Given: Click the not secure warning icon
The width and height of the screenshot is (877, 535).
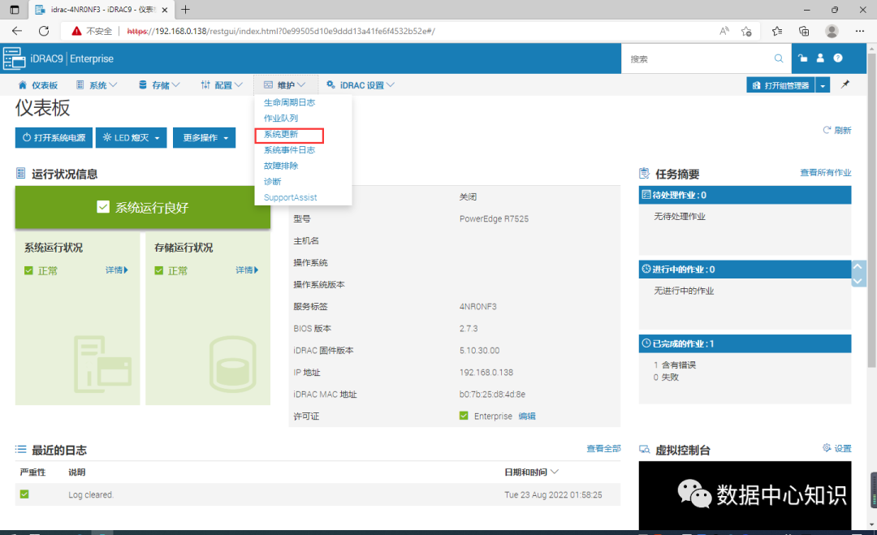Looking at the screenshot, I should click(x=76, y=31).
